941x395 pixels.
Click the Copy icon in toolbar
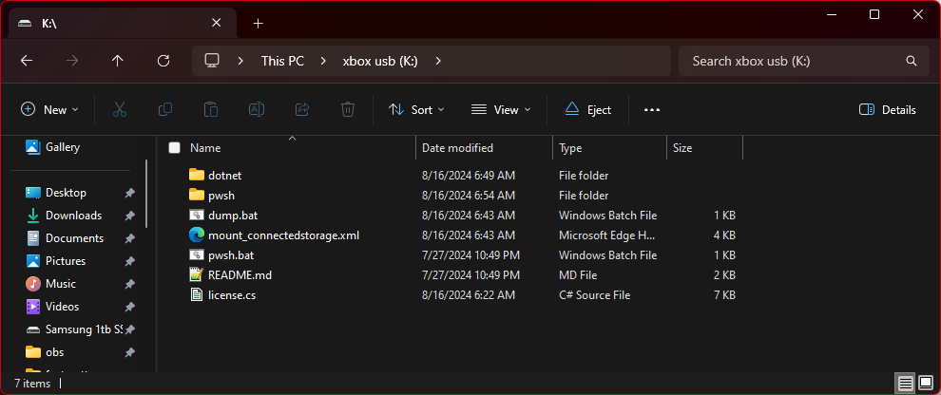click(165, 110)
